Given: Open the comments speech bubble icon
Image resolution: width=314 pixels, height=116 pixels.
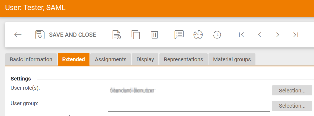Looking at the screenshot, I should coord(179,35).
